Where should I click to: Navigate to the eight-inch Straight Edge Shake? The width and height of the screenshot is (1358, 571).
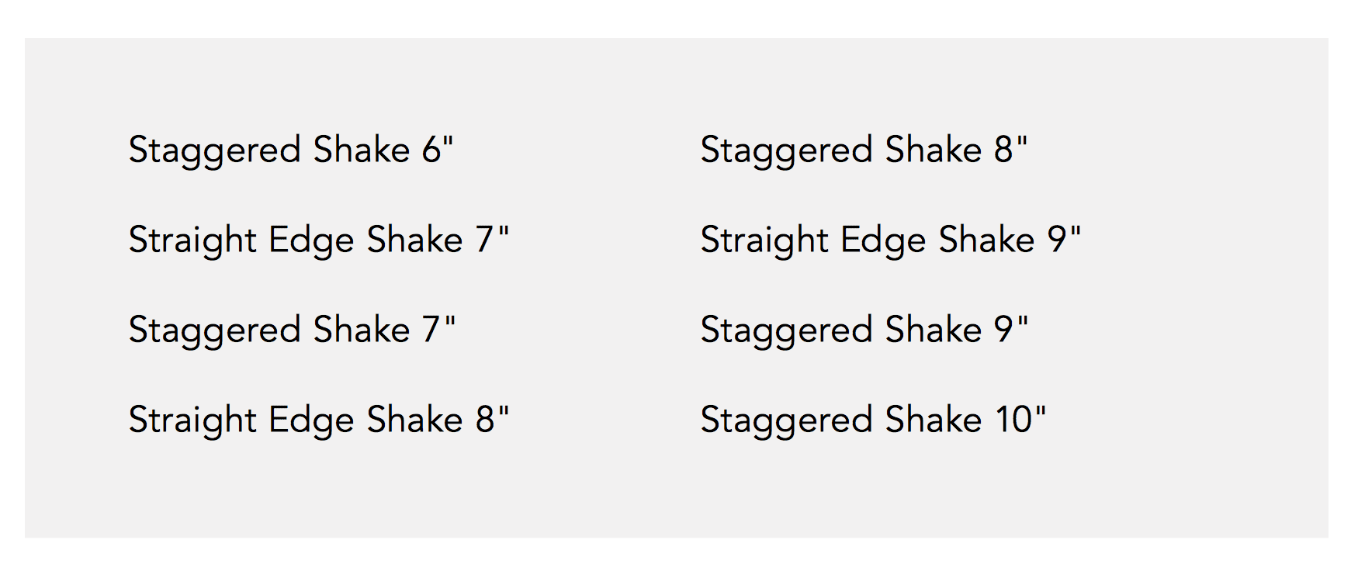(x=318, y=420)
